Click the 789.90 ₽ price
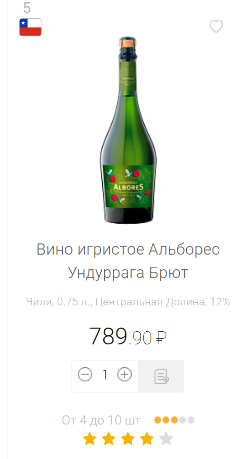243x459 pixels. pos(128,337)
